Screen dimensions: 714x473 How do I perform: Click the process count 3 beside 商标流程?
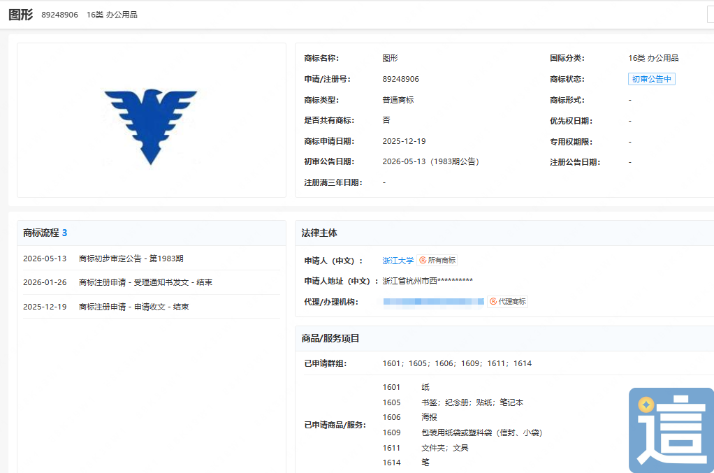pos(64,233)
